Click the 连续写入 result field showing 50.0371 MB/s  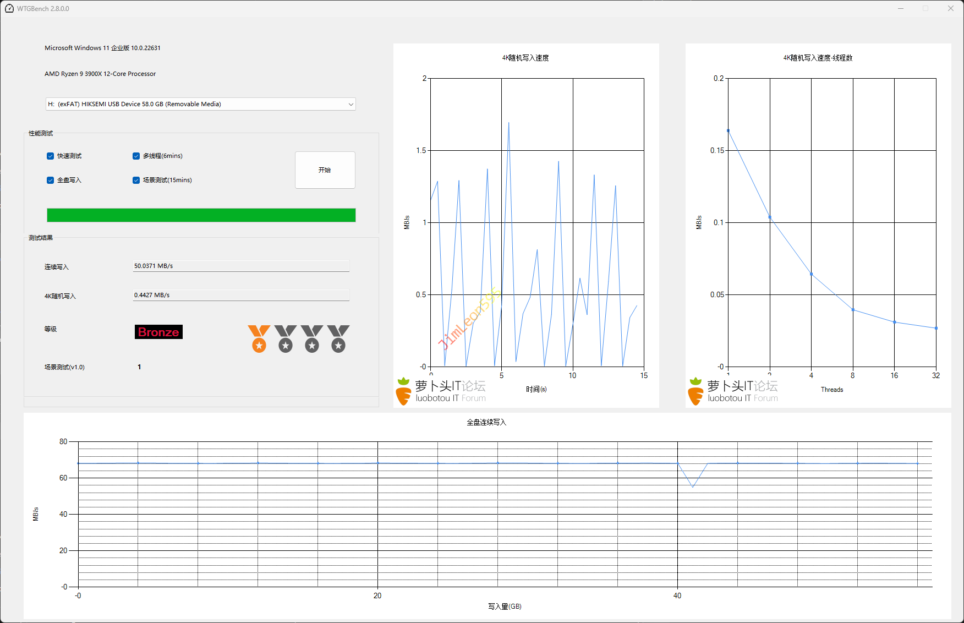tap(241, 266)
